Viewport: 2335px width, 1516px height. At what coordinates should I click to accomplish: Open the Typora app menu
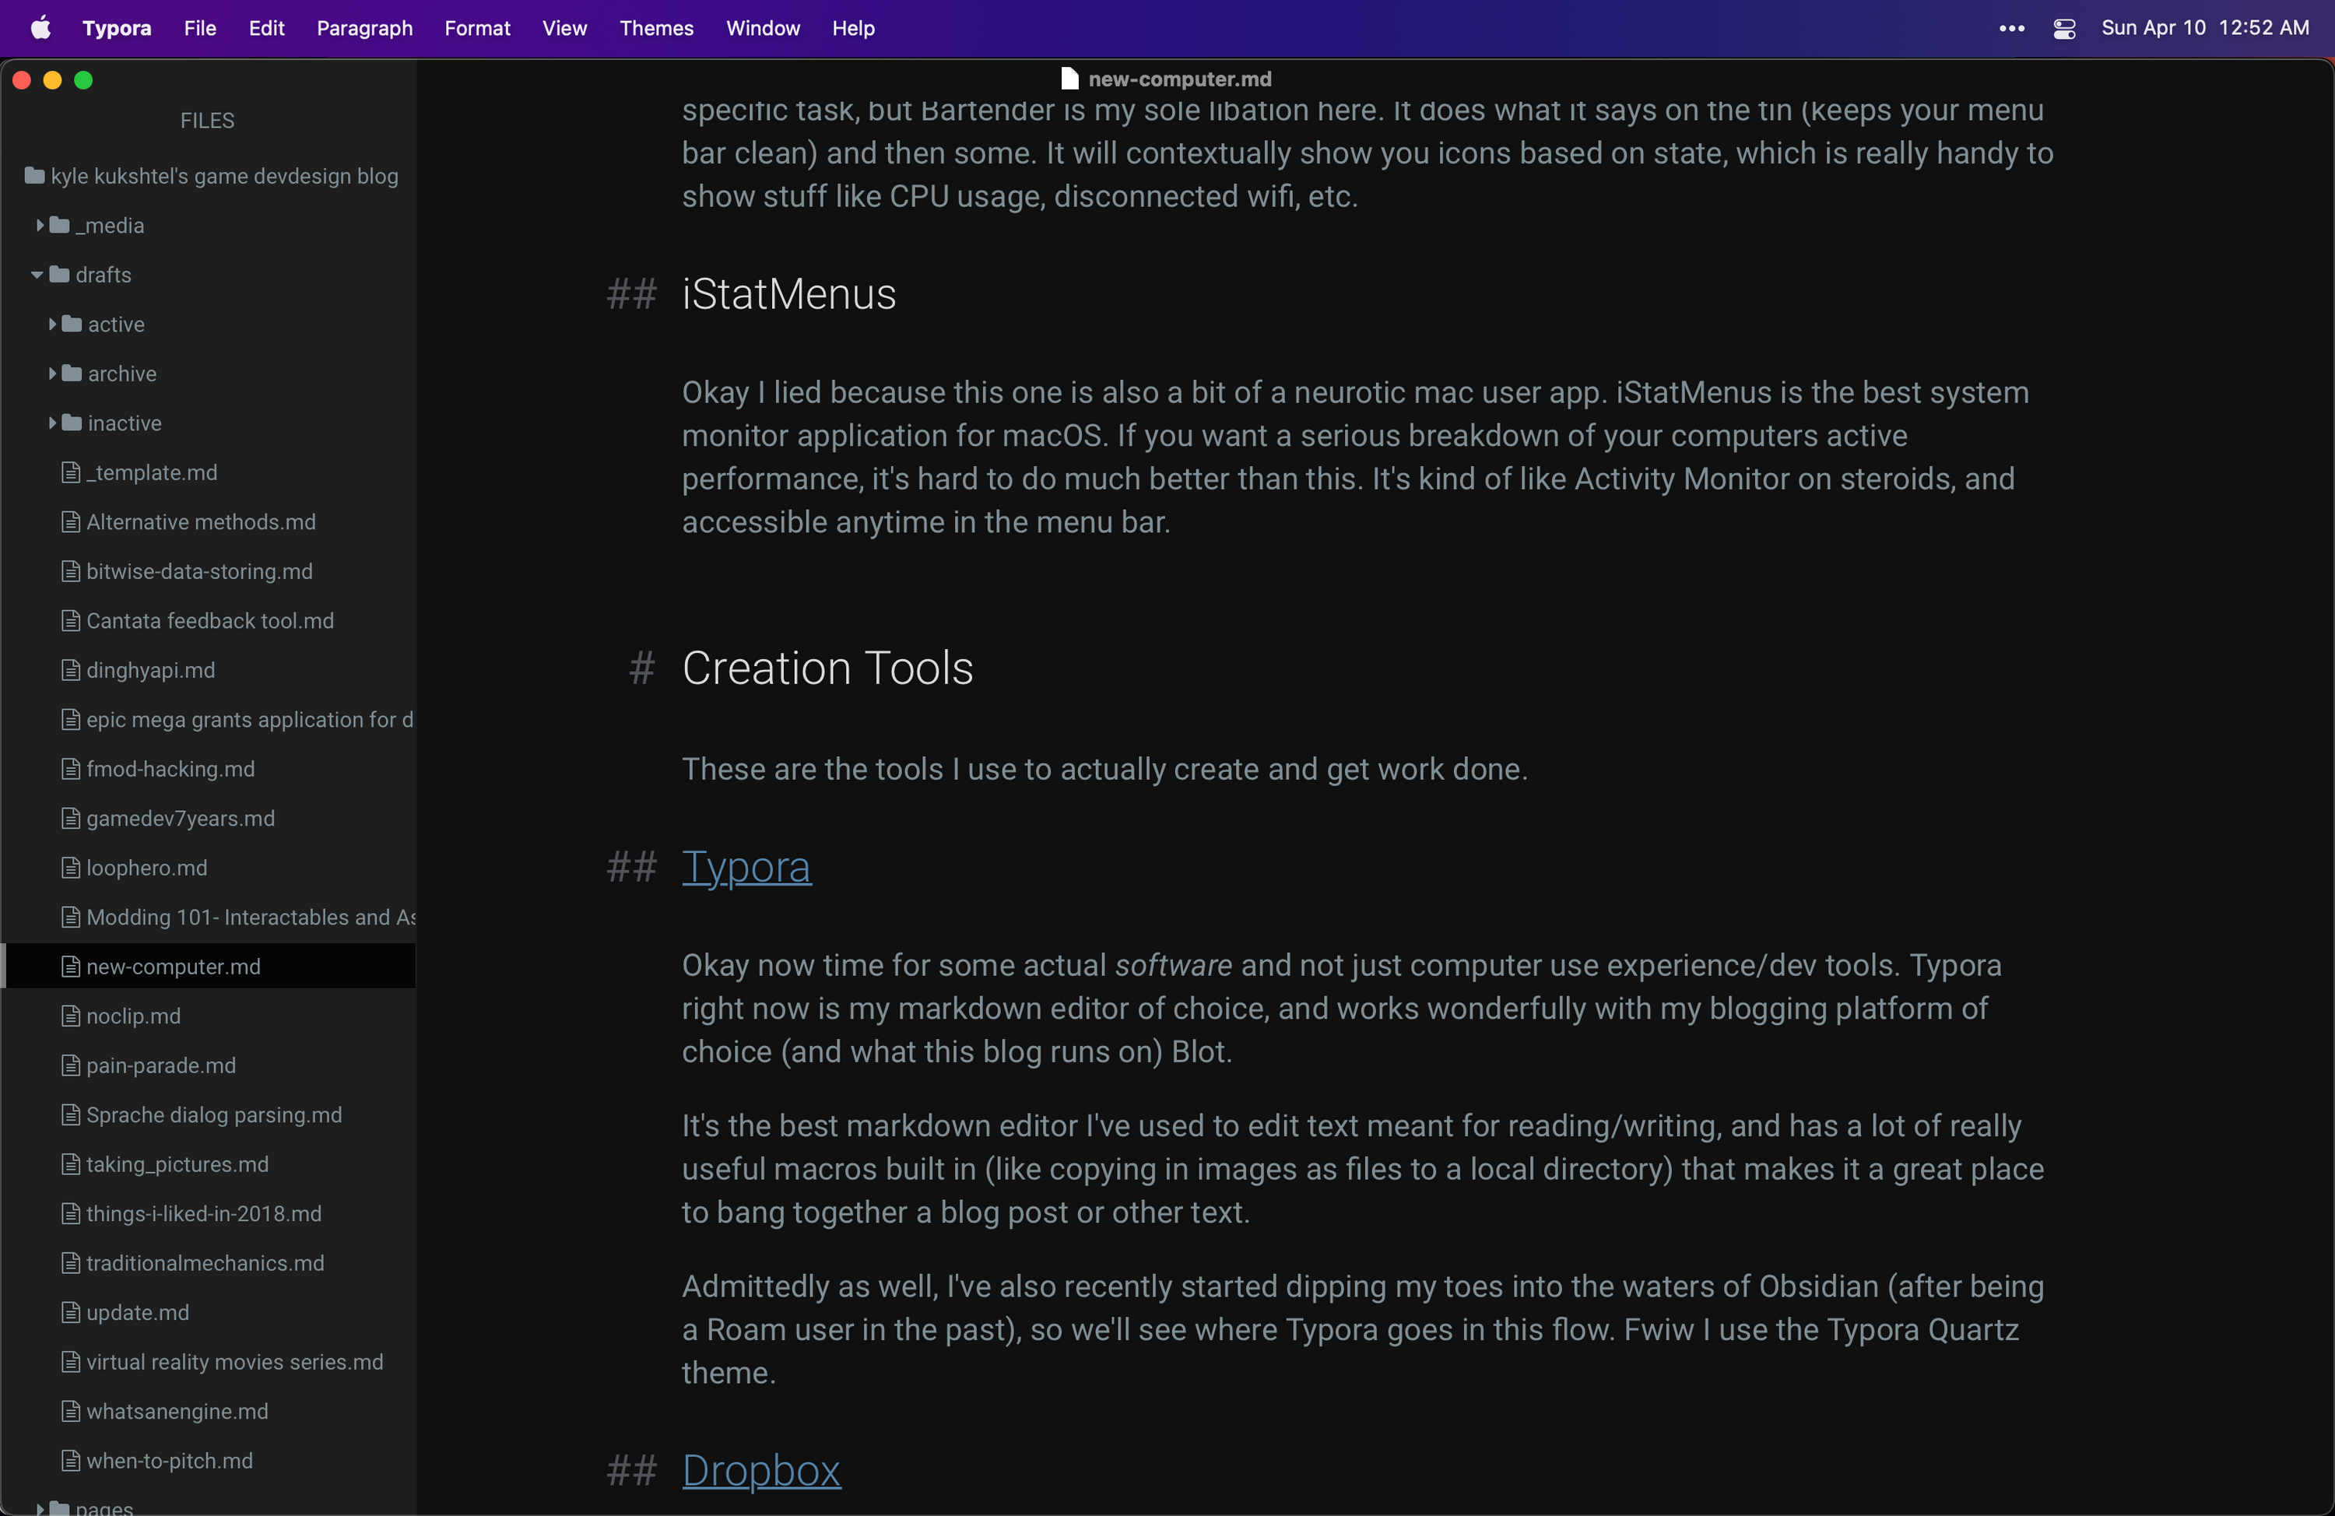[117, 29]
